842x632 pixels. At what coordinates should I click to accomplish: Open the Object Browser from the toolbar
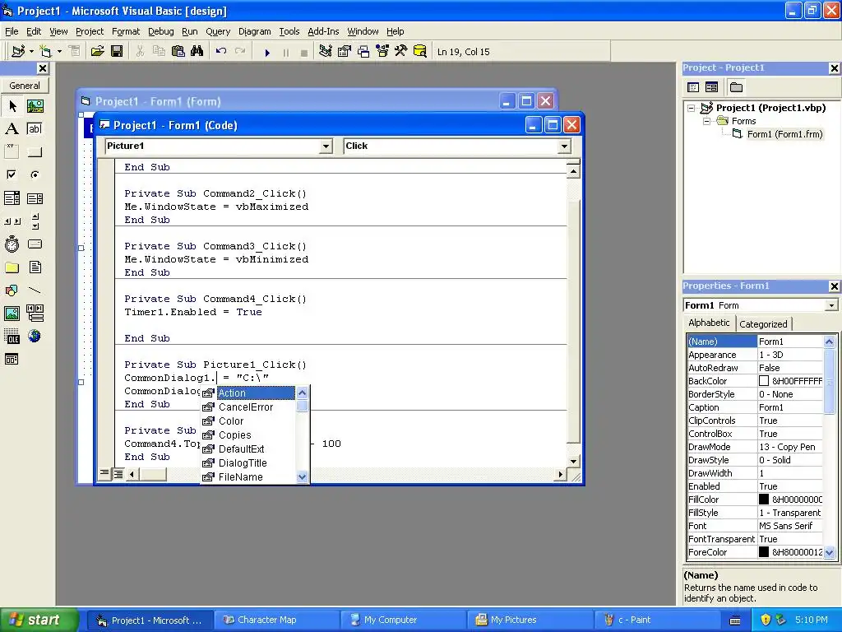(x=382, y=52)
